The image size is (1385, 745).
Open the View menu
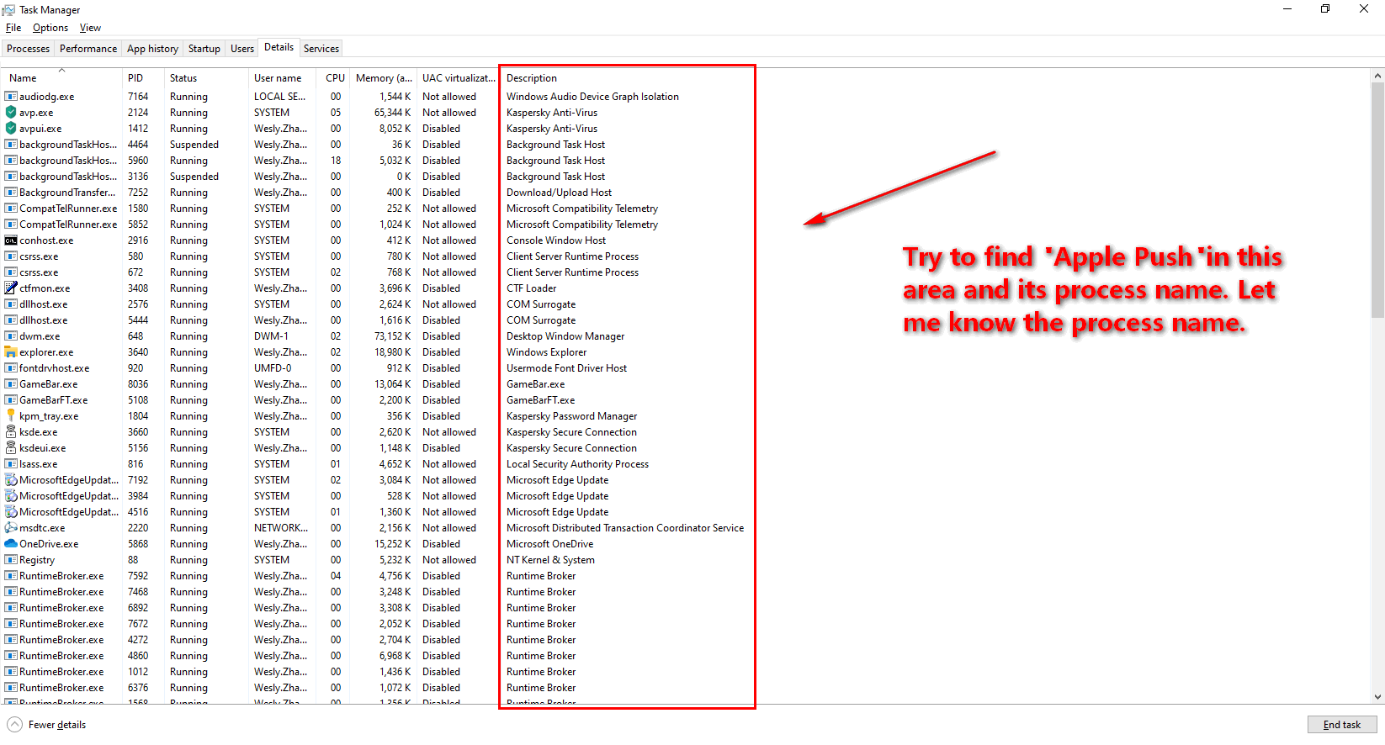point(90,28)
